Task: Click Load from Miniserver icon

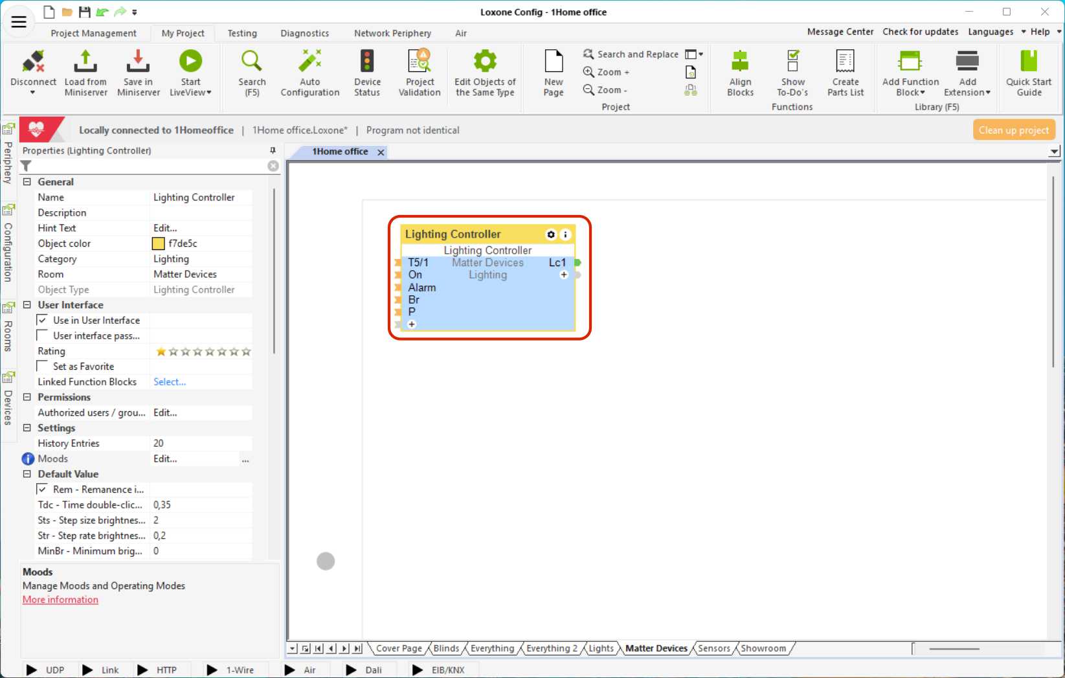Action: [85, 62]
